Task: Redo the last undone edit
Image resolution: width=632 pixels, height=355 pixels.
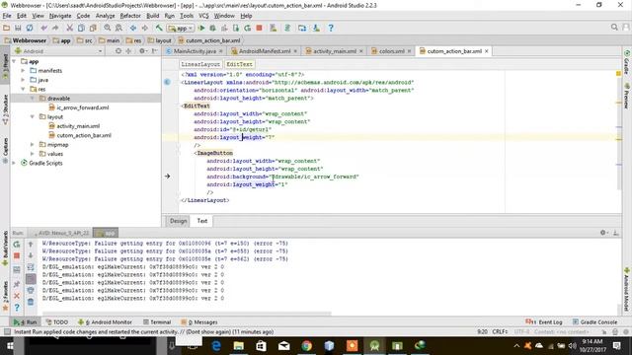Action: coord(55,28)
